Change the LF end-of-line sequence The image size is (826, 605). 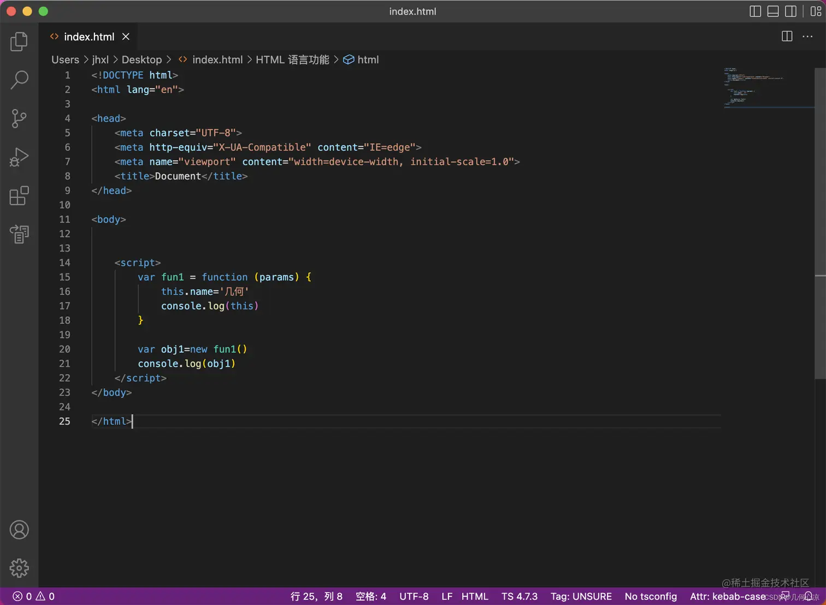[446, 596]
